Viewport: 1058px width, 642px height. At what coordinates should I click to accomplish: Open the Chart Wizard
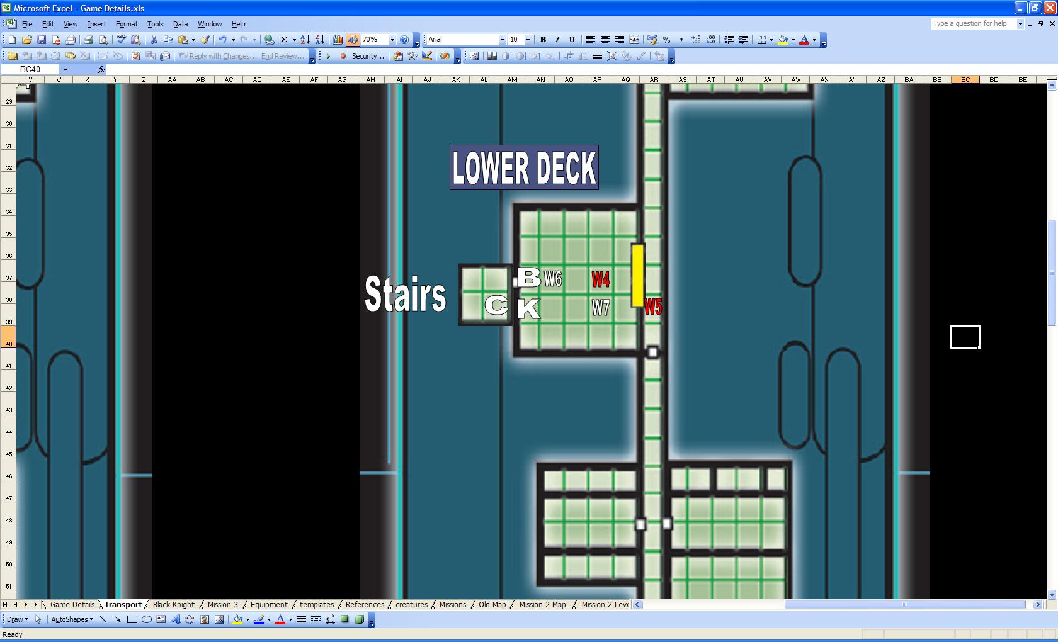338,40
